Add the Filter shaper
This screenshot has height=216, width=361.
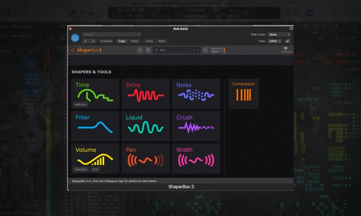[x=95, y=126]
